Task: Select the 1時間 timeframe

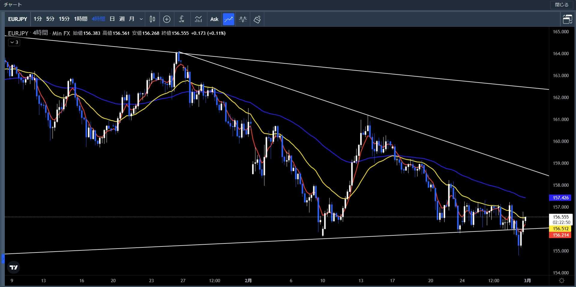Action: click(x=81, y=19)
